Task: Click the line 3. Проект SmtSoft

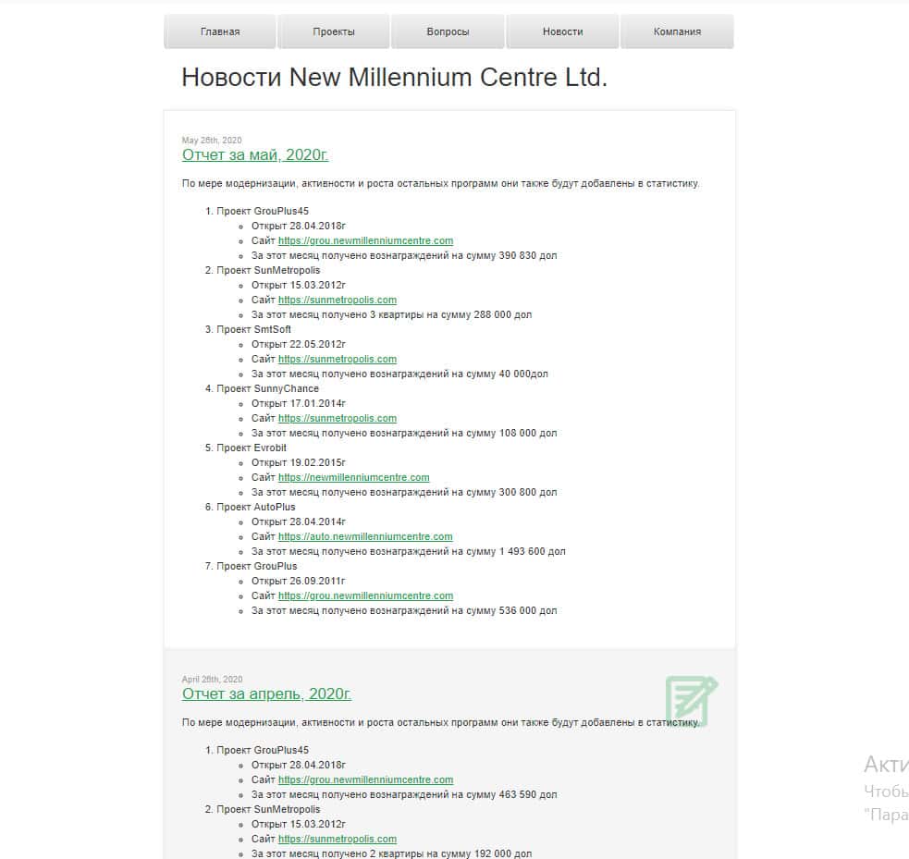Action: [x=248, y=329]
